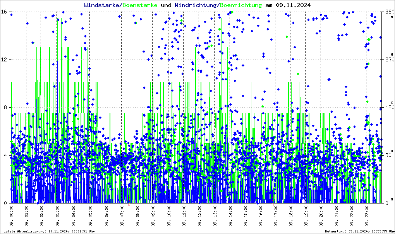The image size is (395, 234).
Task: Click the '09. 18:00' time axis label
Action: (x=291, y=216)
